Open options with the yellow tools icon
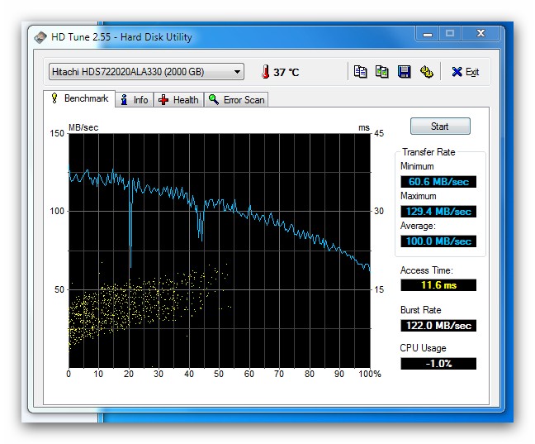 coord(427,72)
